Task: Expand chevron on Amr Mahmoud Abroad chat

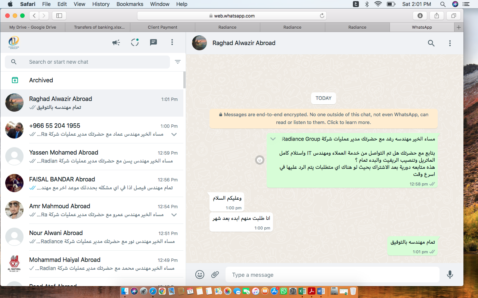Action: pos(174,215)
